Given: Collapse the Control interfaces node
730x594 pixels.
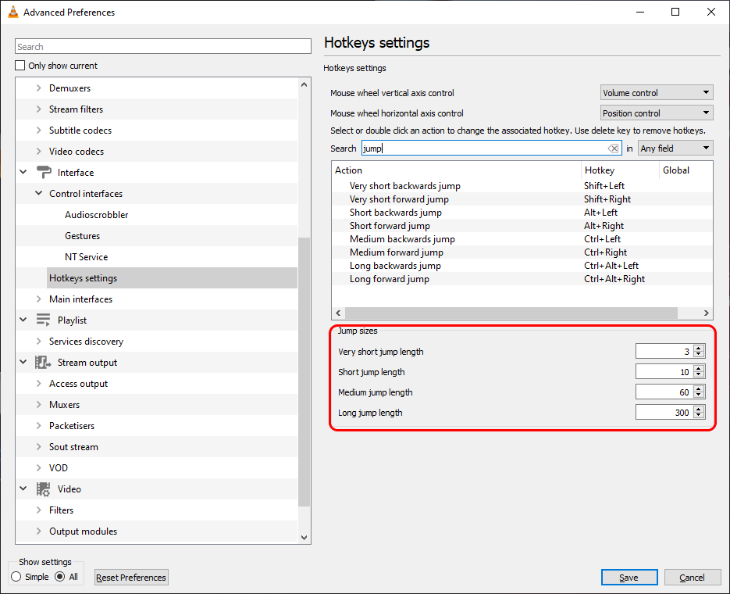Looking at the screenshot, I should click(x=38, y=193).
